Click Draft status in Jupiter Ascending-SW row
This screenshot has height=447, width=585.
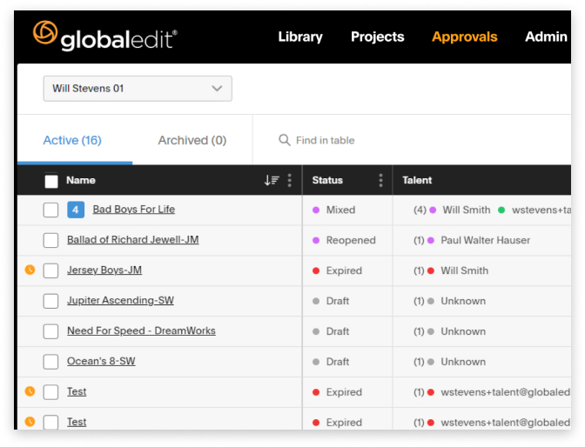(x=331, y=301)
